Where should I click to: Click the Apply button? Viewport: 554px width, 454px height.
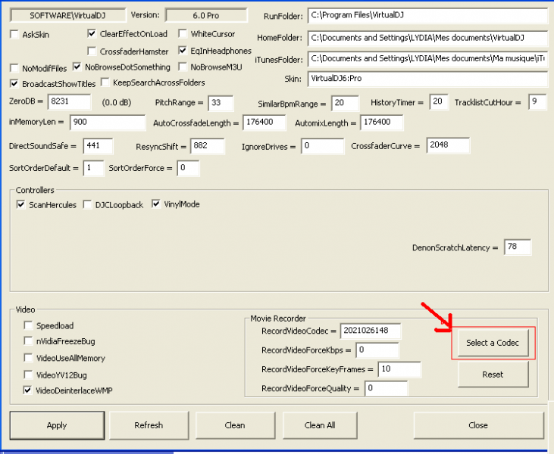(57, 425)
